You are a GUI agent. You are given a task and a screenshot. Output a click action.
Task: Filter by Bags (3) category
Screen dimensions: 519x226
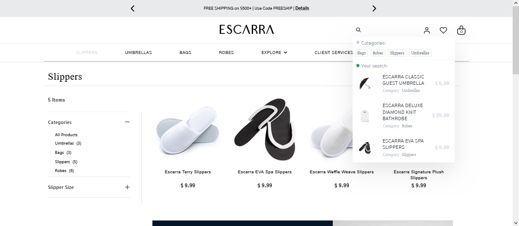(x=63, y=153)
